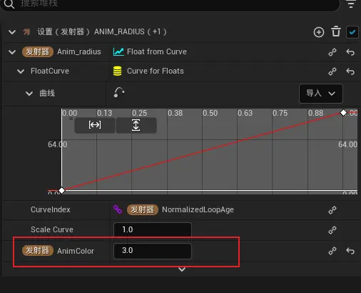Viewport: 361px width, 293px height.
Task: Open the 导入 import dropdown
Action: [x=321, y=94]
